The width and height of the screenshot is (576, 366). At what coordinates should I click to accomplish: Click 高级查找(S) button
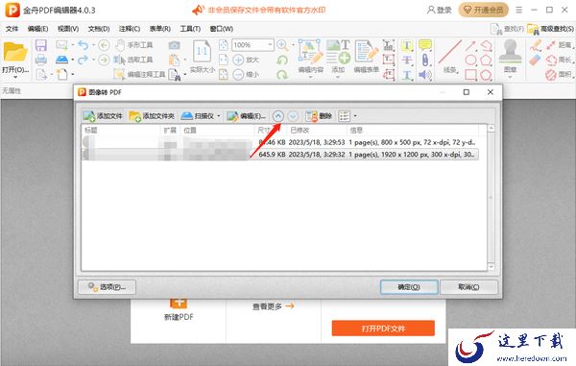click(x=550, y=29)
